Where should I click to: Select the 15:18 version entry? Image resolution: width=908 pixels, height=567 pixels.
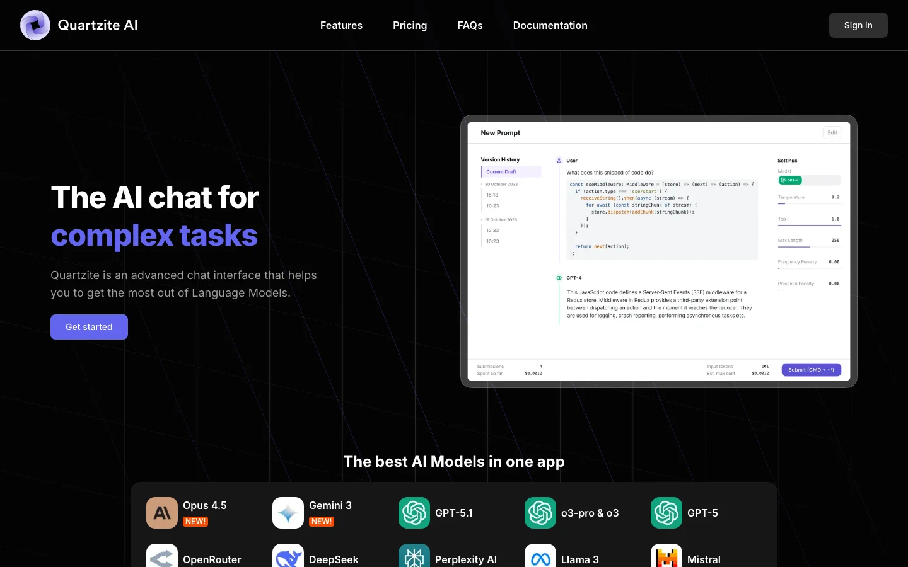click(492, 195)
